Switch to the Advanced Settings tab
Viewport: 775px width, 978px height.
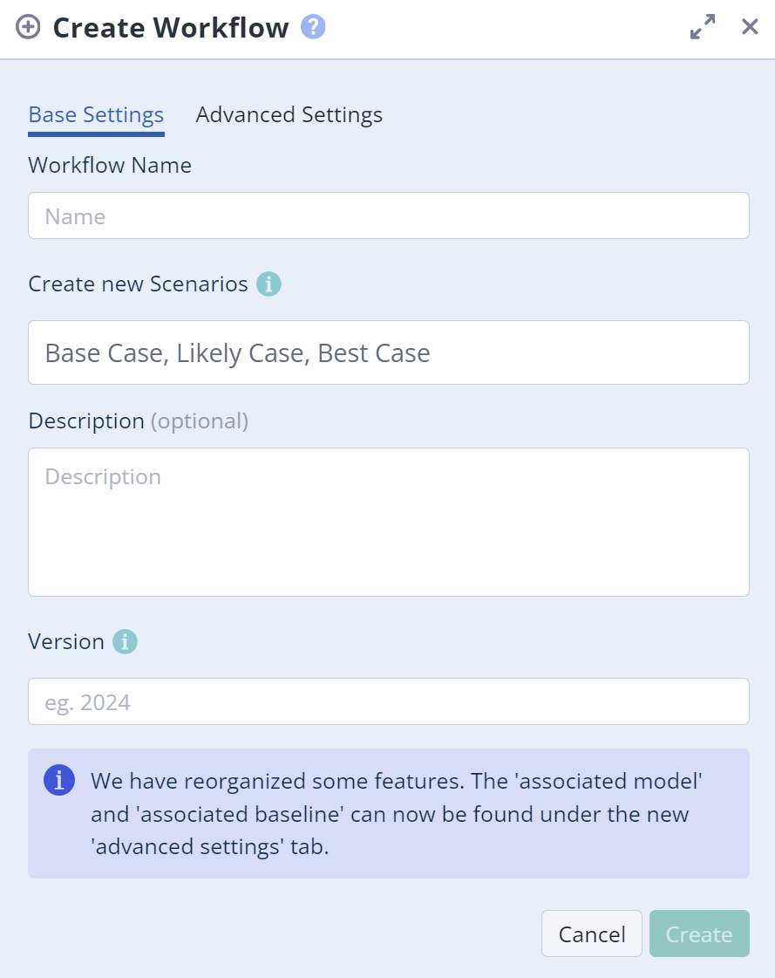point(289,115)
